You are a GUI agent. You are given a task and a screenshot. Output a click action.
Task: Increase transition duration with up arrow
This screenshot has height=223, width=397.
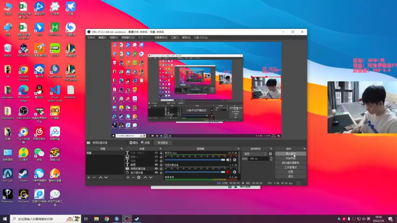click(x=271, y=158)
